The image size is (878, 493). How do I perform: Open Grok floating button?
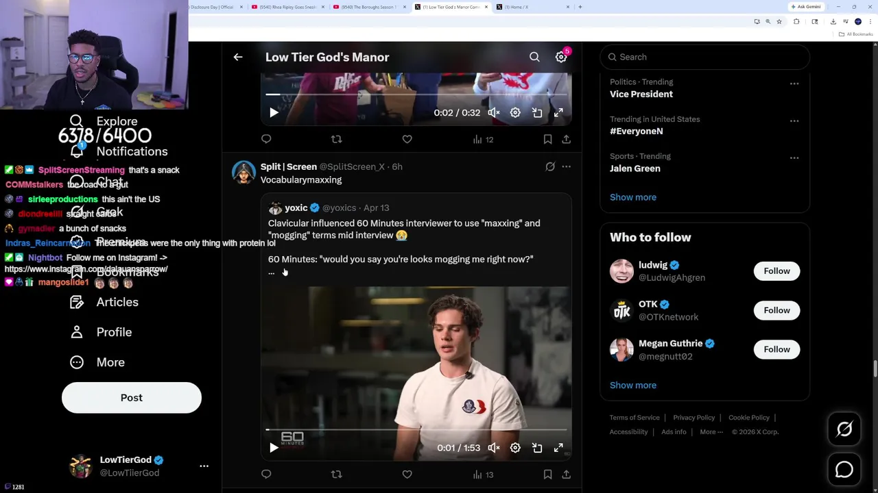[x=844, y=429]
